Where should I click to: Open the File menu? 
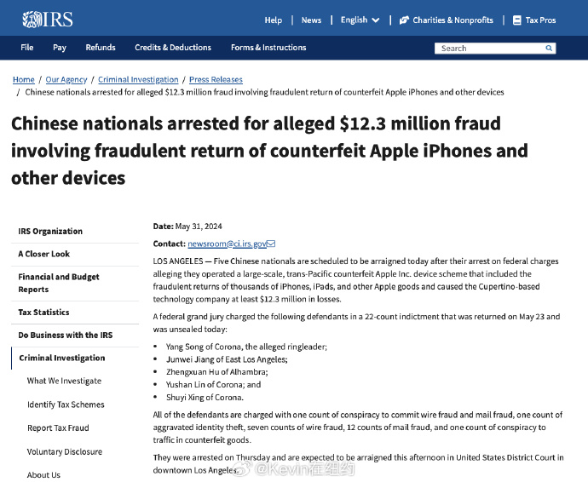coord(27,48)
